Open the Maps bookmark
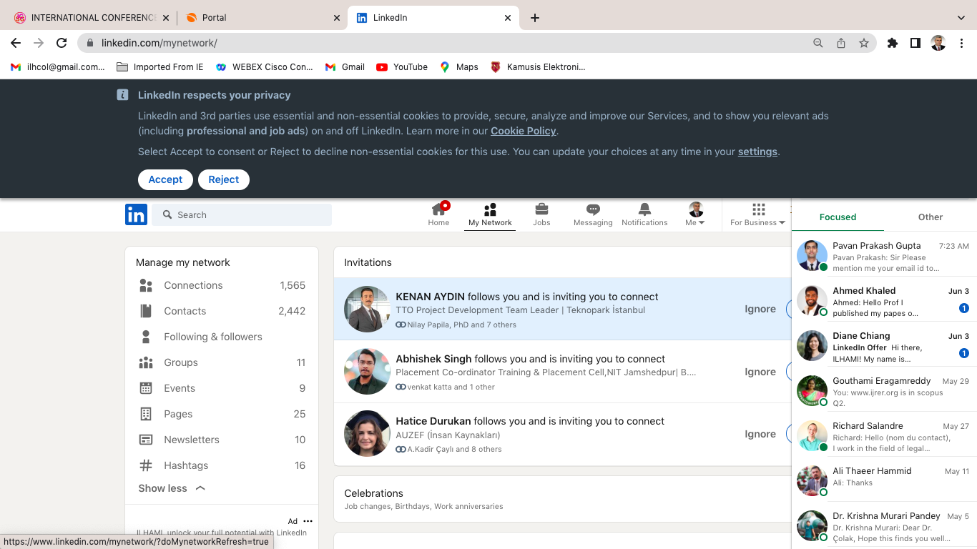The image size is (977, 549). click(458, 67)
